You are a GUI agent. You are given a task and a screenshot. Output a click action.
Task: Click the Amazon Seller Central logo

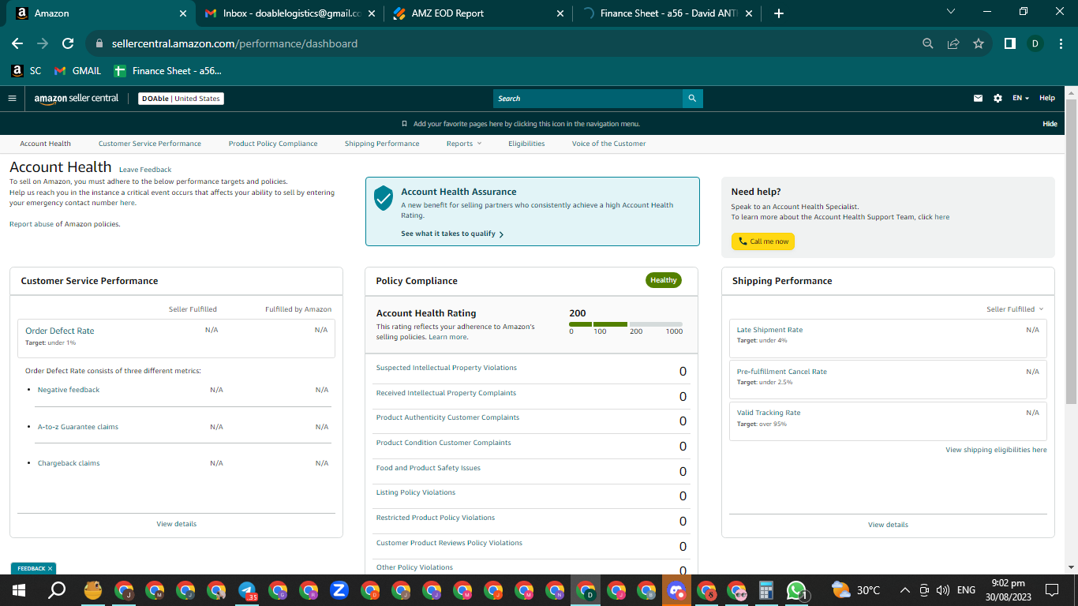(x=77, y=99)
